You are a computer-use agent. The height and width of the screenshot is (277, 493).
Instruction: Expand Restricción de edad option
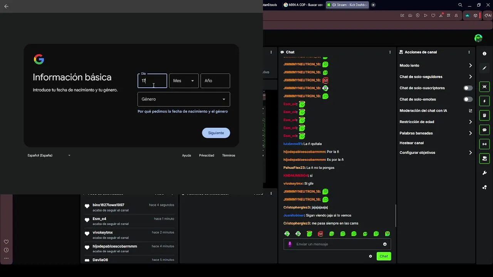point(436,122)
